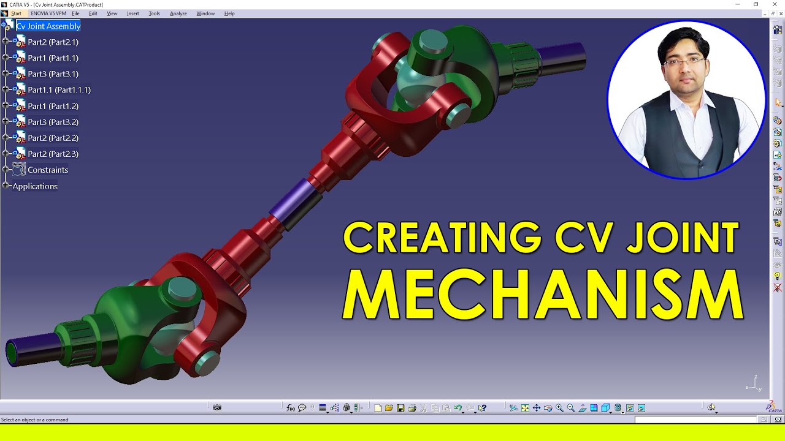Screen dimensions: 785x441
Task: Select Part1.1 (Part1.1.1) label in tree
Action: [x=59, y=89]
